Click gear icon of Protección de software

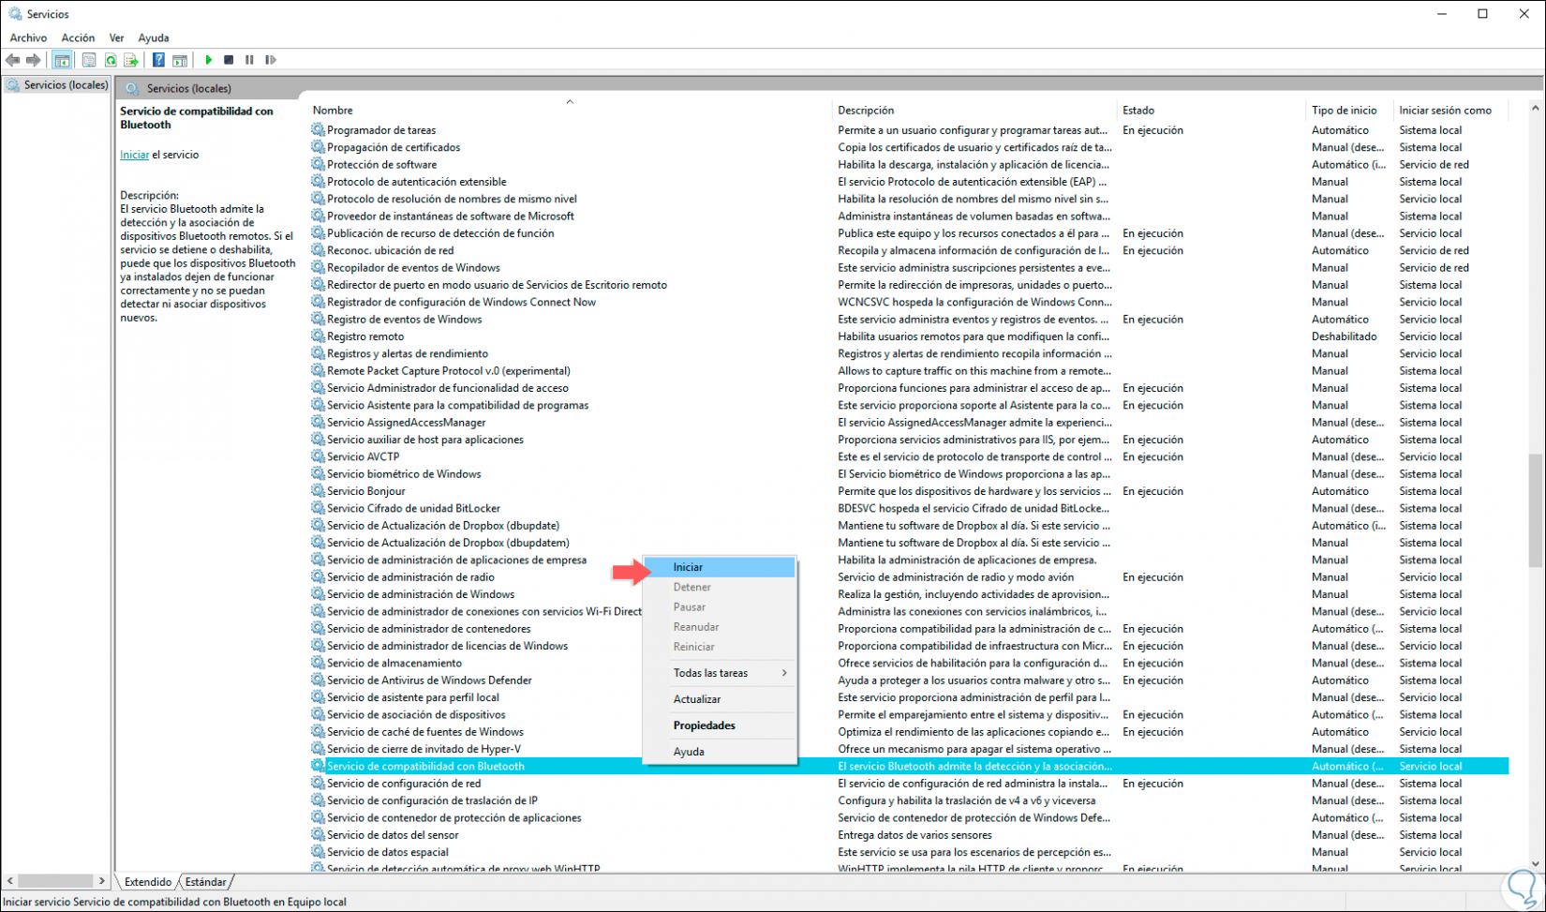[318, 164]
